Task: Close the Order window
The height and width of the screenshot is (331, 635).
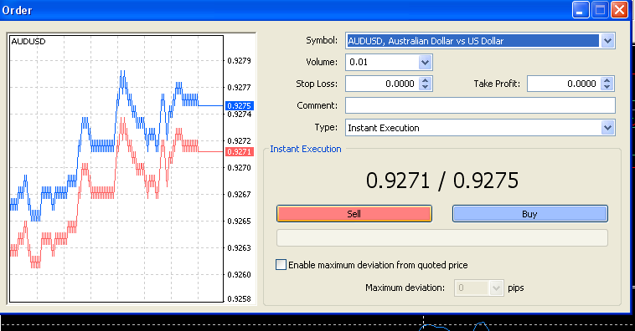Action: pyautogui.click(x=619, y=10)
